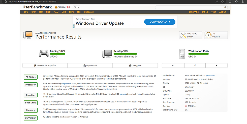Open the browser collections icon
Screen dimensions: 247x124
pos(243,2)
